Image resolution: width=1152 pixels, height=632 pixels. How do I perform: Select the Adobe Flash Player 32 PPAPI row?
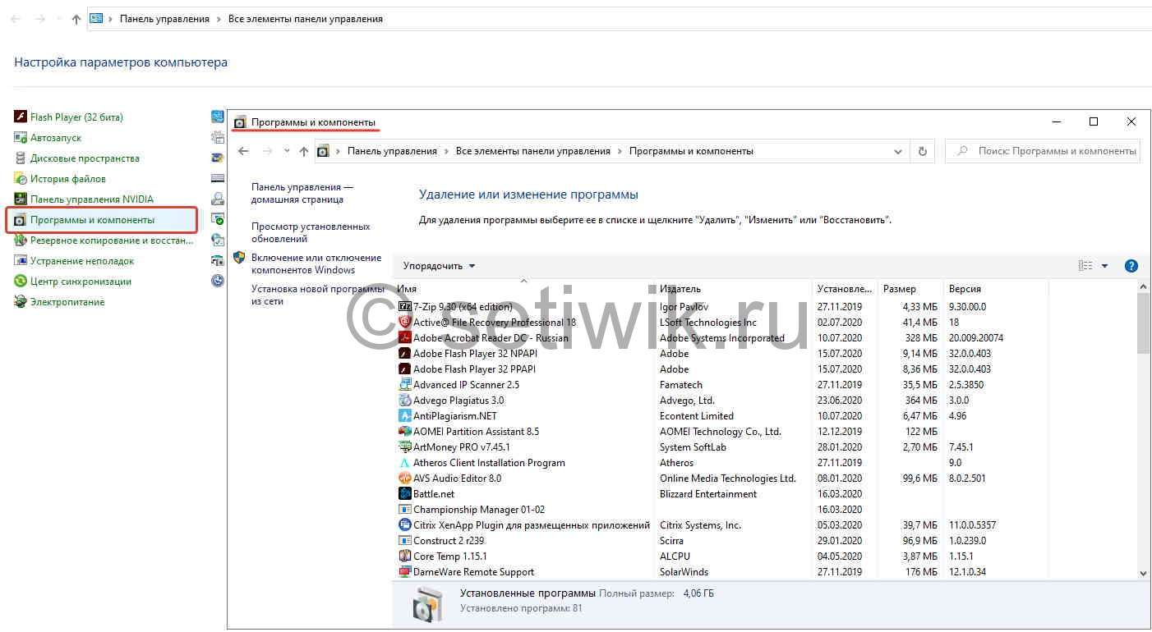723,369
